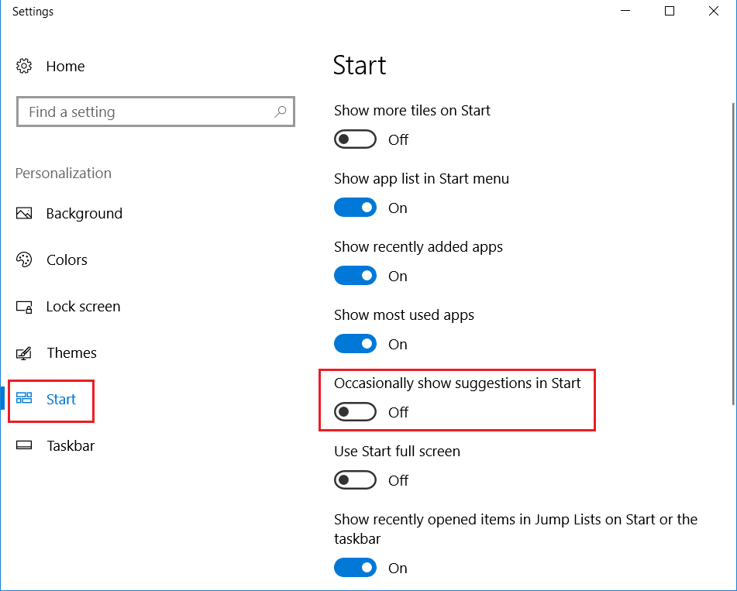The image size is (737, 591).
Task: Enable Occasionally show suggestions in Start
Action: [x=355, y=412]
